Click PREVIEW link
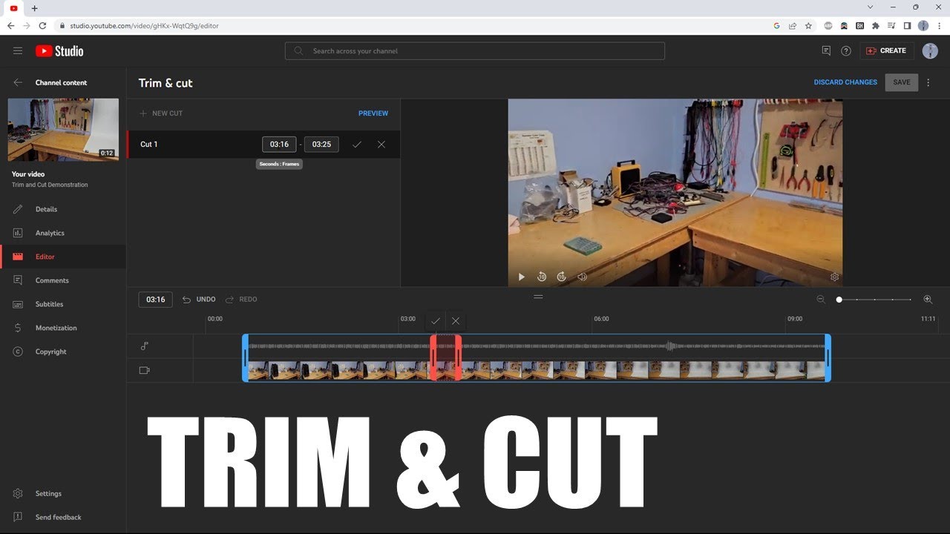Viewport: 950px width, 534px height. click(373, 113)
